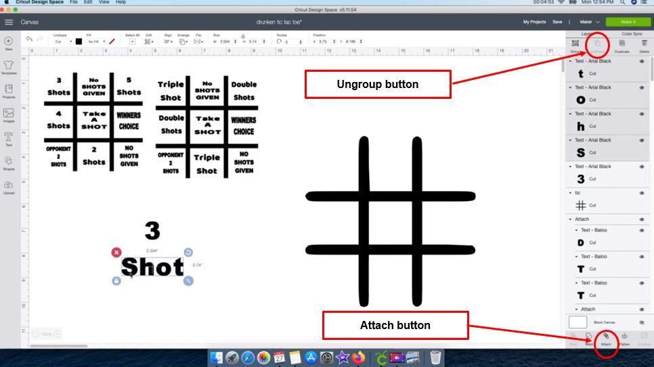Collapse the first Attach group arrow
This screenshot has height=367, width=654.
click(570, 219)
